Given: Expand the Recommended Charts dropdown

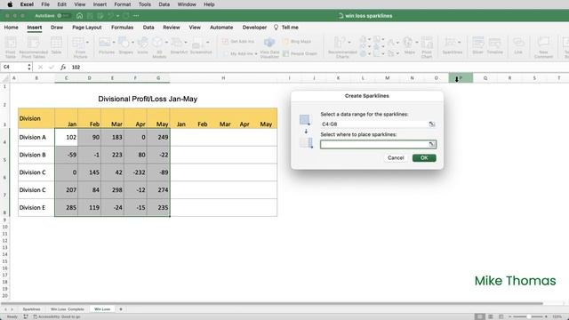Looking at the screenshot, I should (349, 42).
